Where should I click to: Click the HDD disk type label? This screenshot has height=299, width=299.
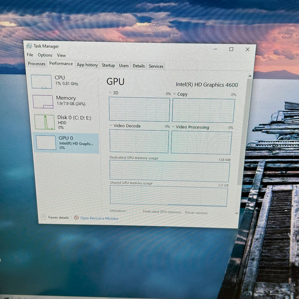pos(62,123)
